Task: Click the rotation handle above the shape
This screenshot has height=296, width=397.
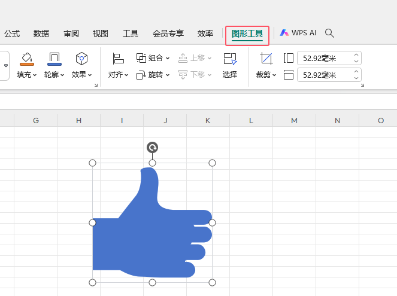Action: point(152,147)
